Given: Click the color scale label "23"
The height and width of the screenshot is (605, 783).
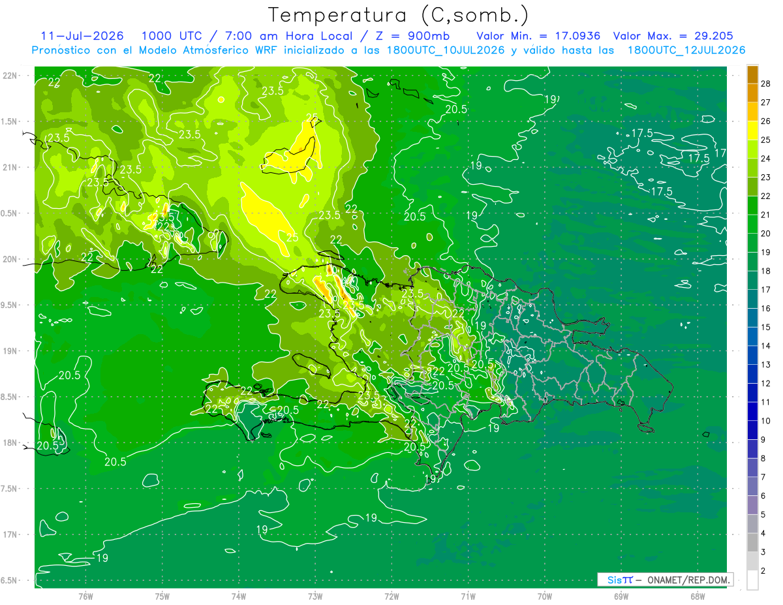Looking at the screenshot, I should pos(765,178).
